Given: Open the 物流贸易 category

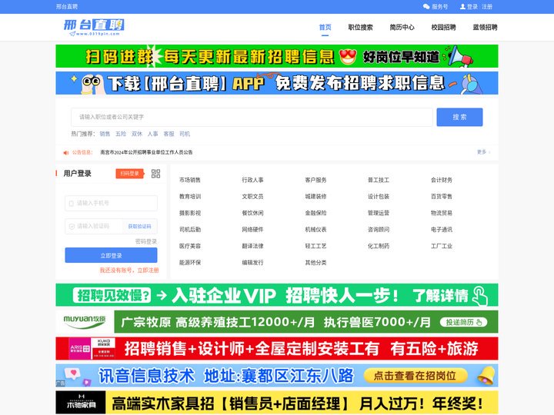Looking at the screenshot, I should 442,213.
